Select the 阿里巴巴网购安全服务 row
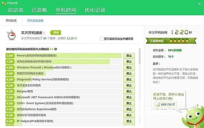This screenshot has height=128, width=204. [63, 74]
